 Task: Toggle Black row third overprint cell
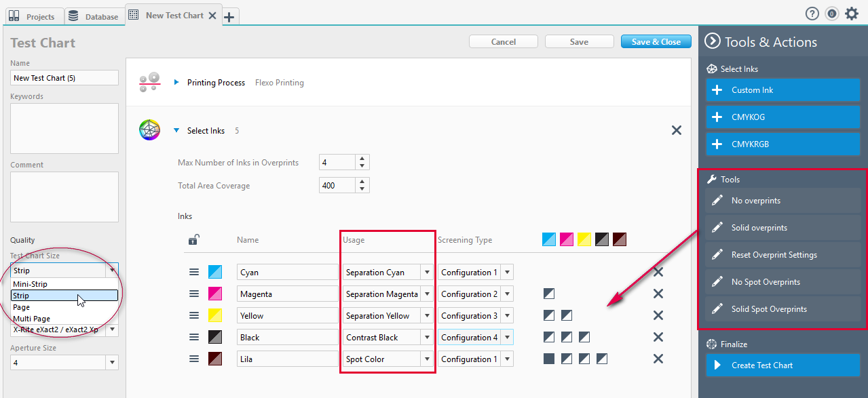coord(584,337)
